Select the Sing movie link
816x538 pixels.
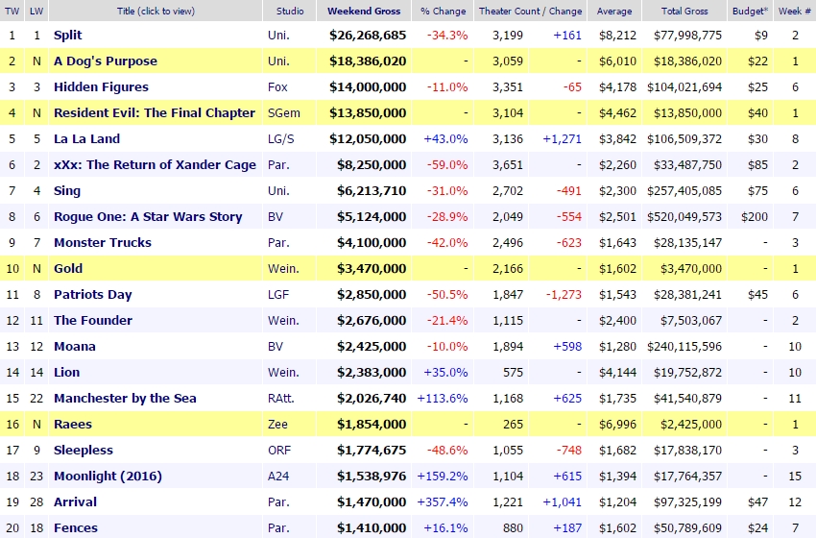(67, 191)
